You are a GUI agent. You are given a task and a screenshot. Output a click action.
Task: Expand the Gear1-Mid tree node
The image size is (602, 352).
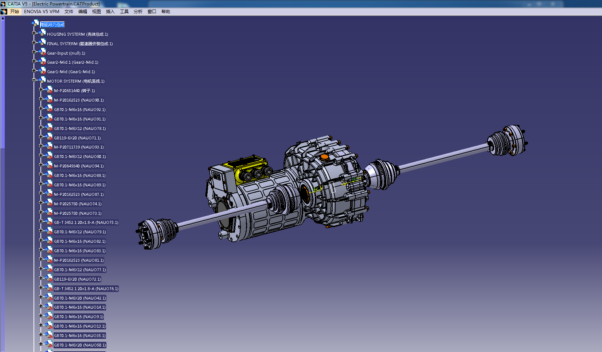pyautogui.click(x=34, y=70)
